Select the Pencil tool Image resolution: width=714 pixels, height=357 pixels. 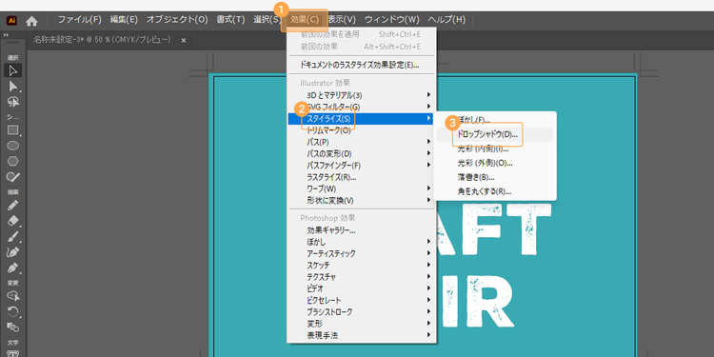click(13, 206)
